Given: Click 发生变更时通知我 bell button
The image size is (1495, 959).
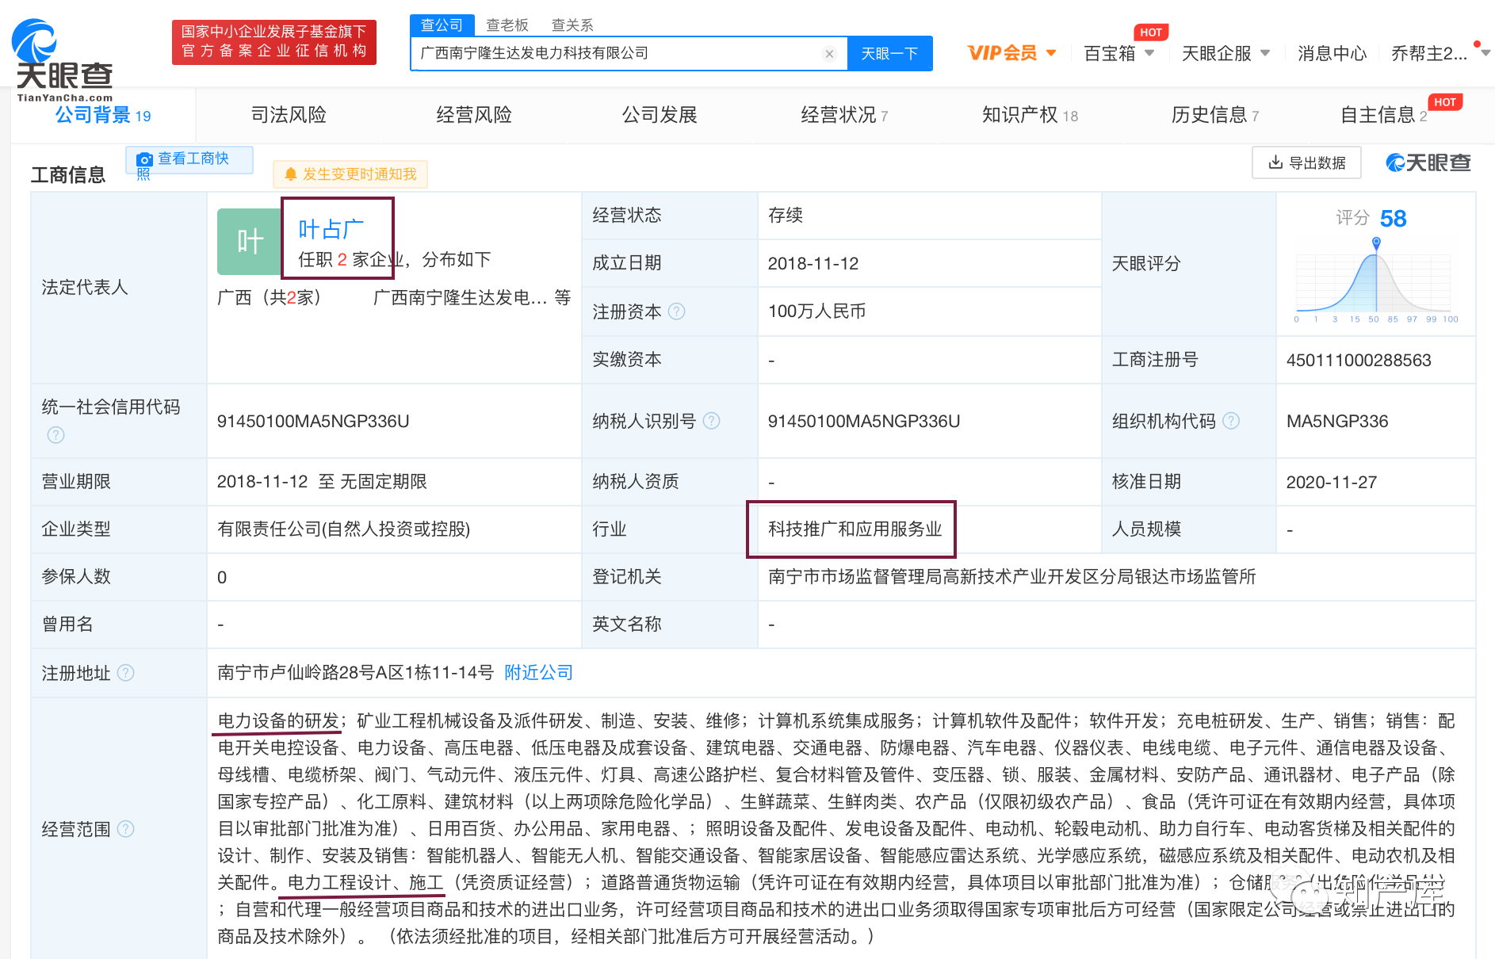Looking at the screenshot, I should (x=350, y=174).
